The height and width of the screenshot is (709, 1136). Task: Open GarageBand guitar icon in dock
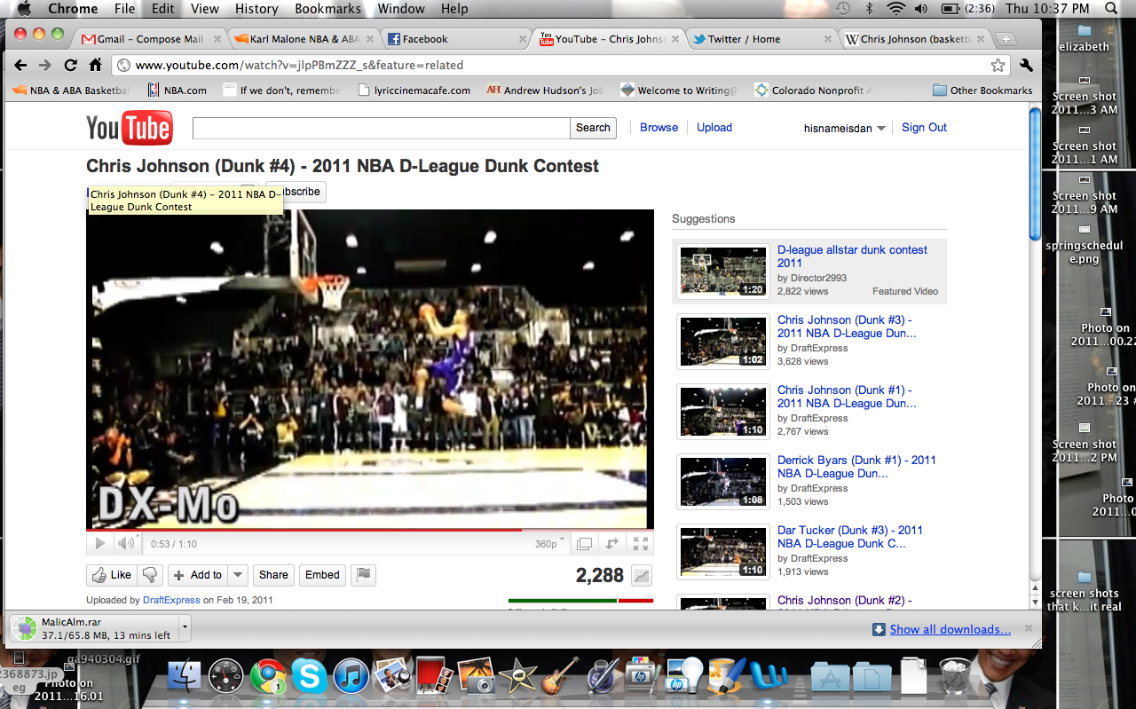560,677
